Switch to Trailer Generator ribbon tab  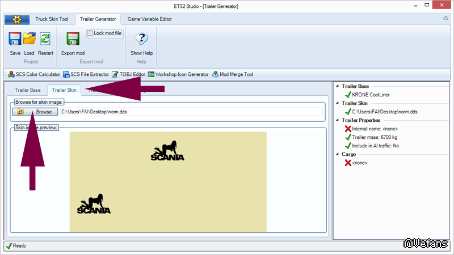[x=98, y=19]
